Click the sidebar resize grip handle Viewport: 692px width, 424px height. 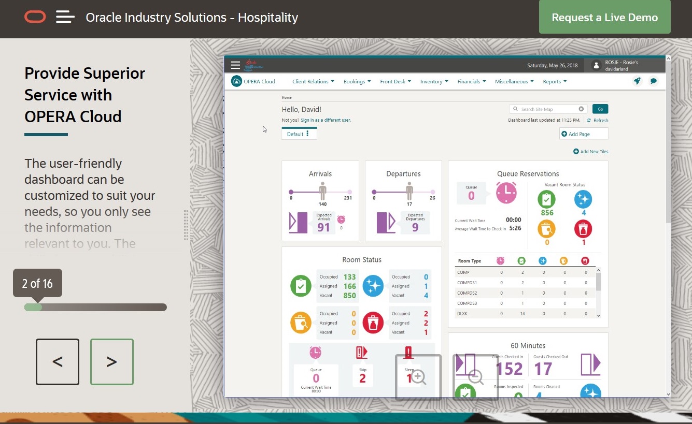[186, 225]
